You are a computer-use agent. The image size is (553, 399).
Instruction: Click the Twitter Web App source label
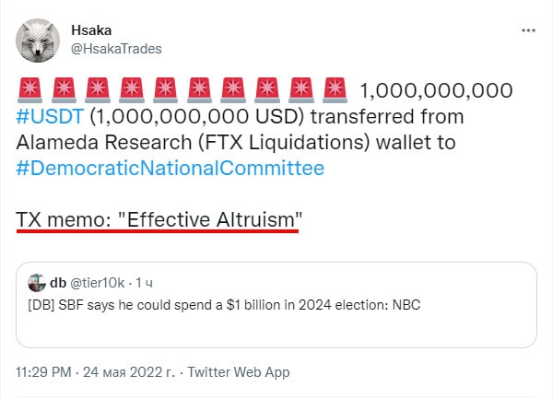(238, 372)
